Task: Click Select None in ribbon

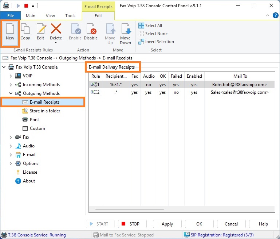Action: pyautogui.click(x=153, y=34)
